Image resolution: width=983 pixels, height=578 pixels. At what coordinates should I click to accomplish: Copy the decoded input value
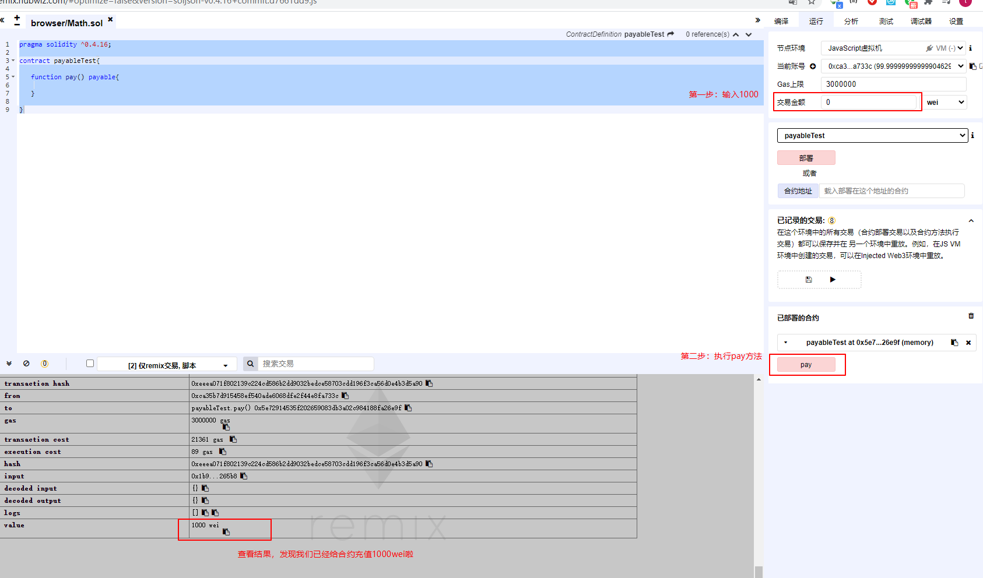[x=205, y=488]
